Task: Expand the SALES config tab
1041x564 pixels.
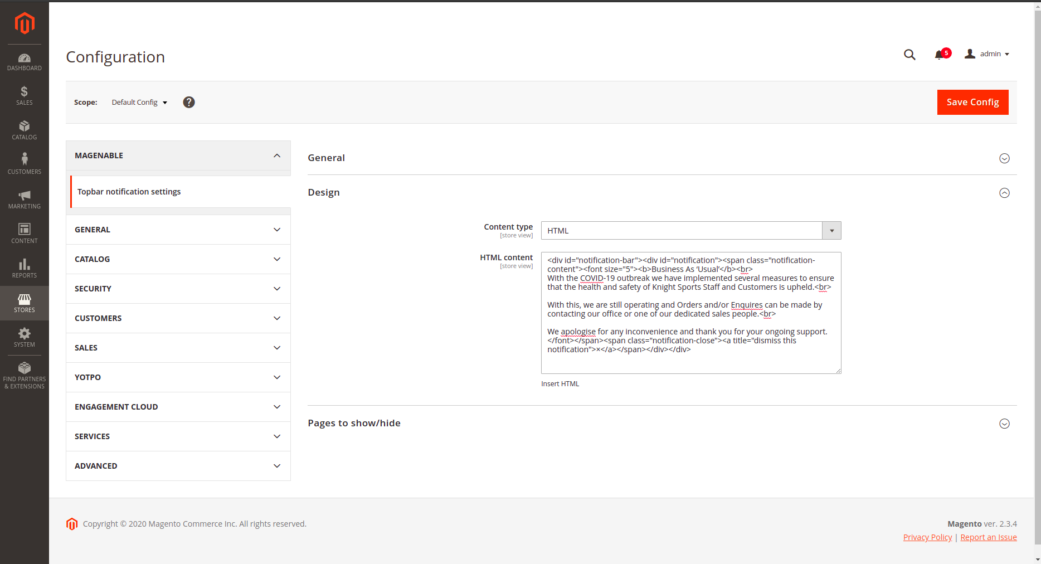Action: pyautogui.click(x=178, y=348)
